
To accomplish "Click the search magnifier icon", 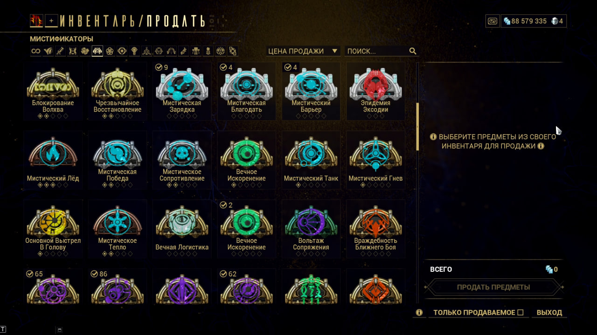I will point(413,51).
